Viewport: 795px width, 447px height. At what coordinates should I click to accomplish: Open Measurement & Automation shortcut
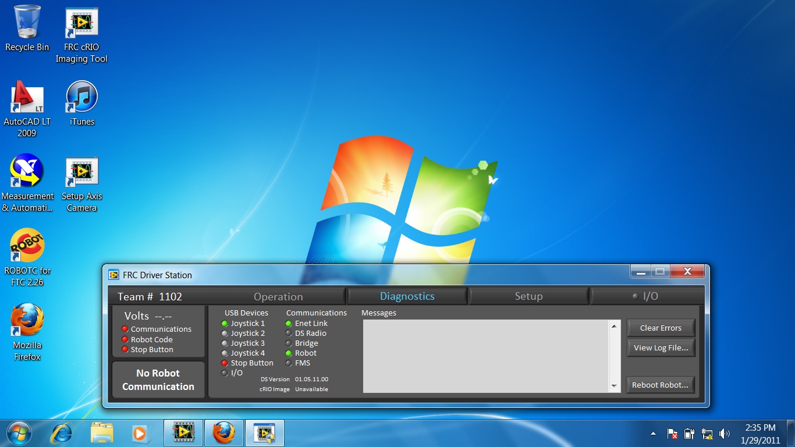[27, 183]
